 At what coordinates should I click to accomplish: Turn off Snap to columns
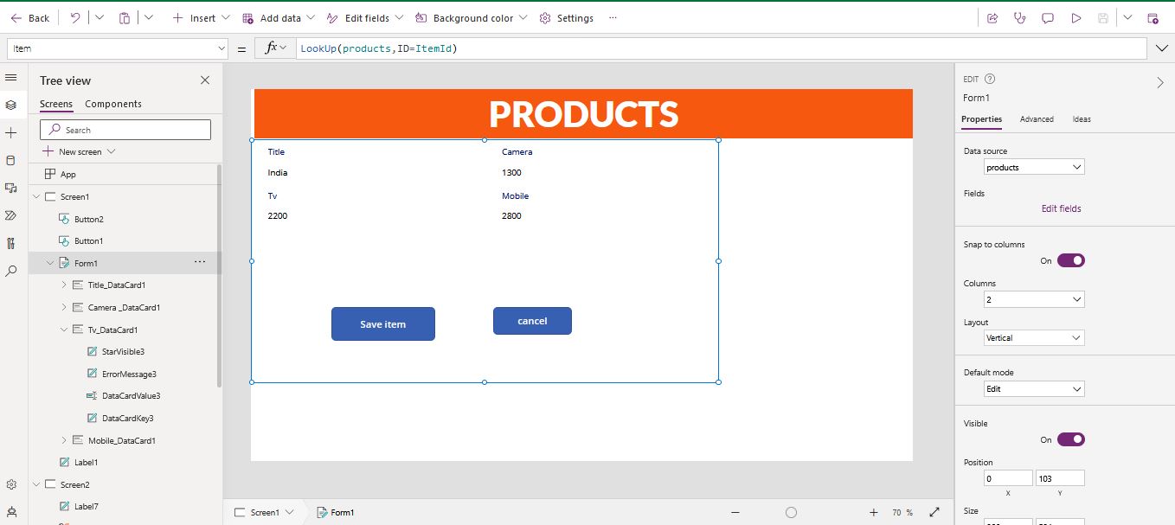coord(1072,260)
